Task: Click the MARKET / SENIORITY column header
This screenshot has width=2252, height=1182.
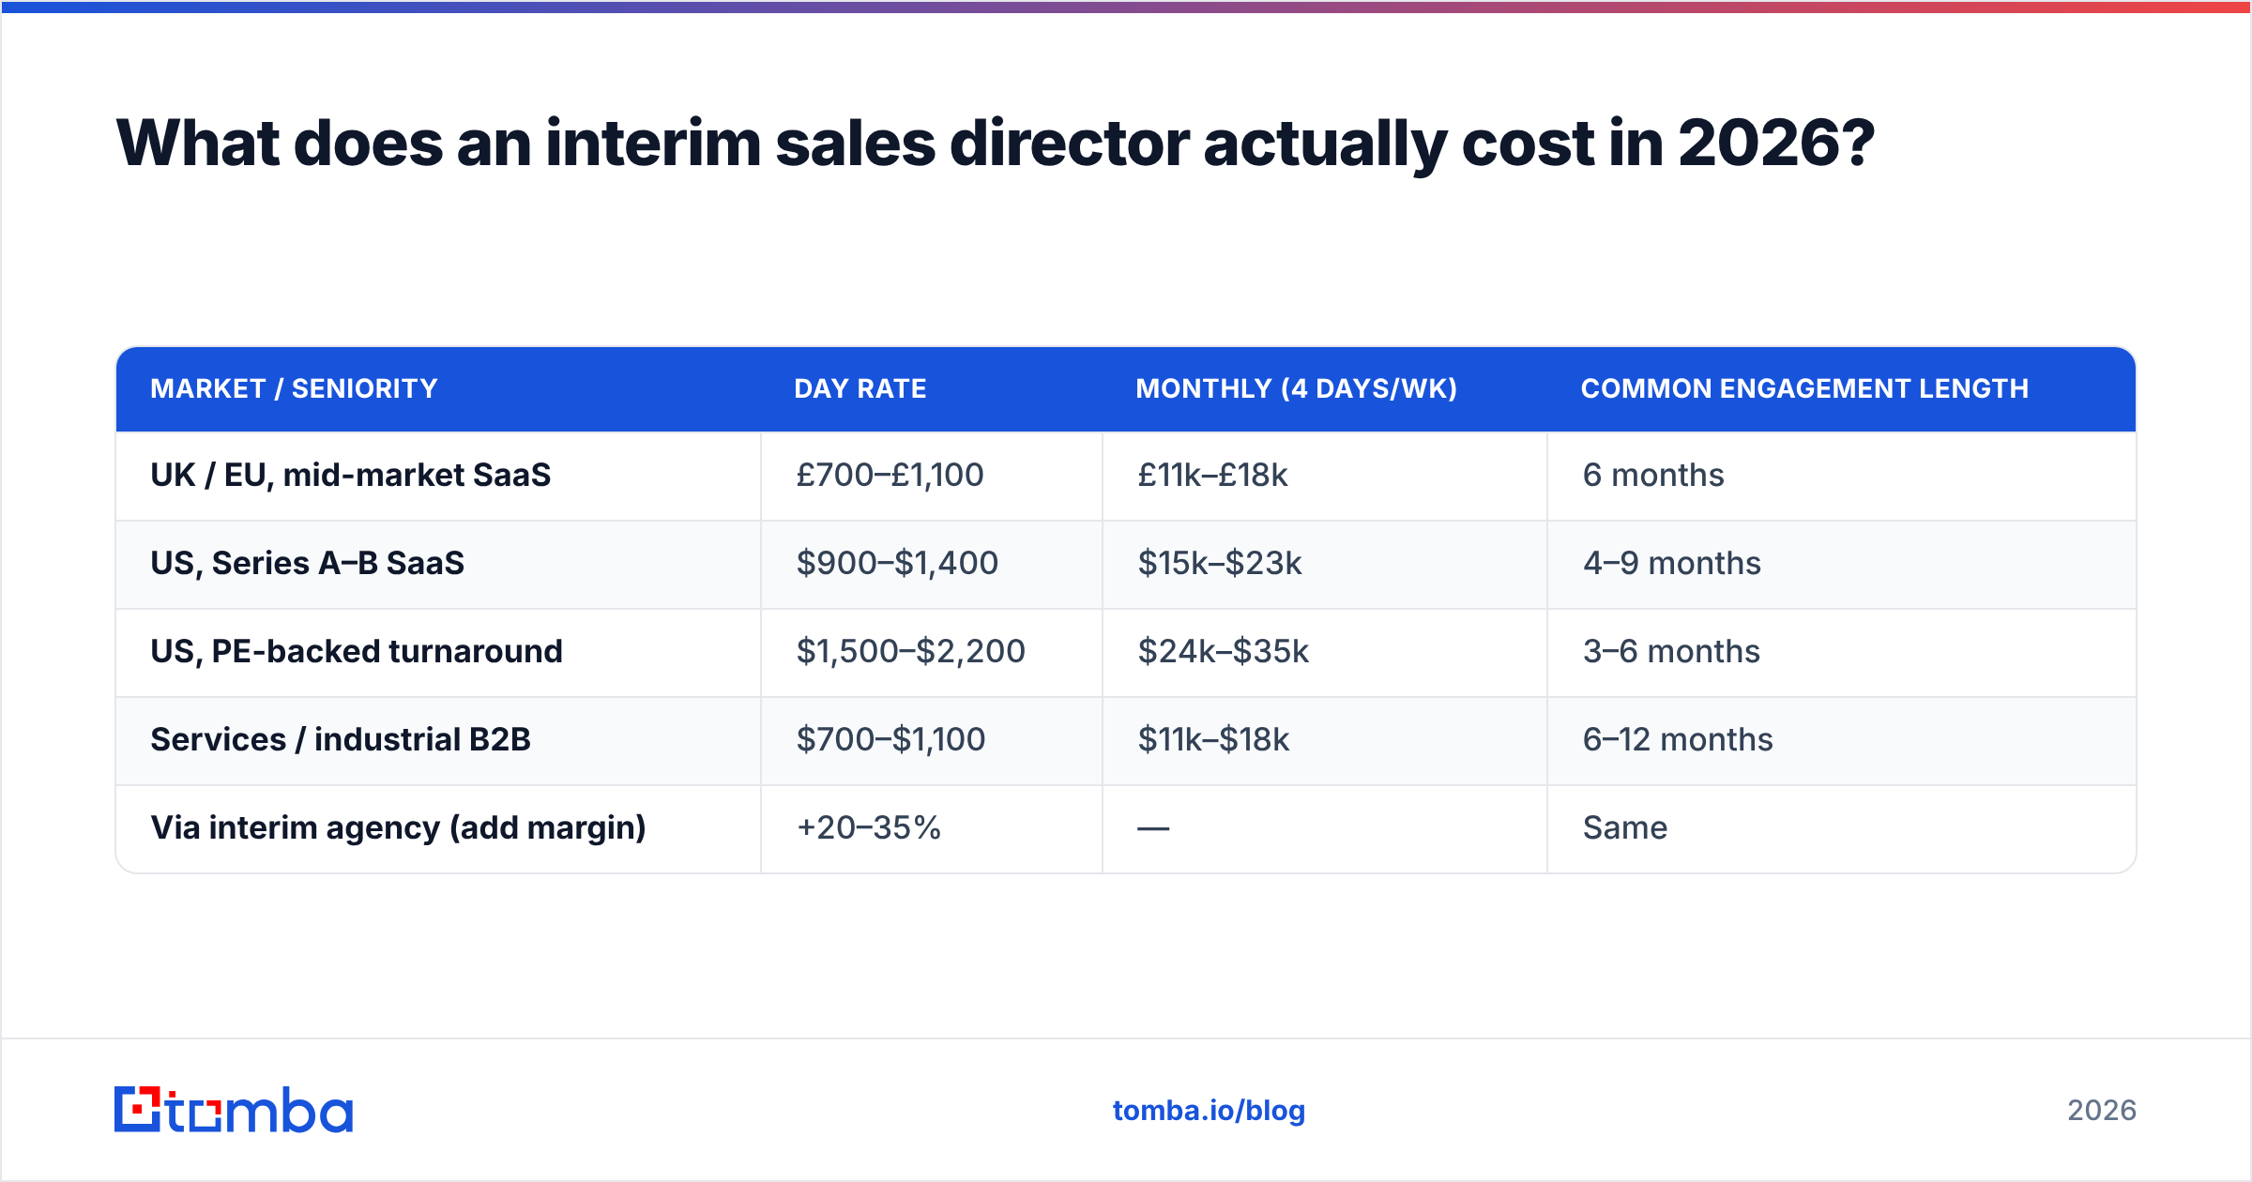Action: 294,388
